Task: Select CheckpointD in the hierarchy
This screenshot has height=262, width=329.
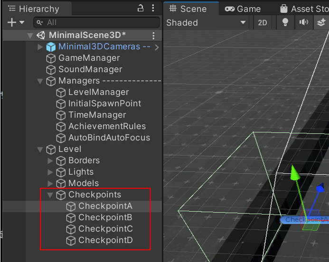Action: 105,240
